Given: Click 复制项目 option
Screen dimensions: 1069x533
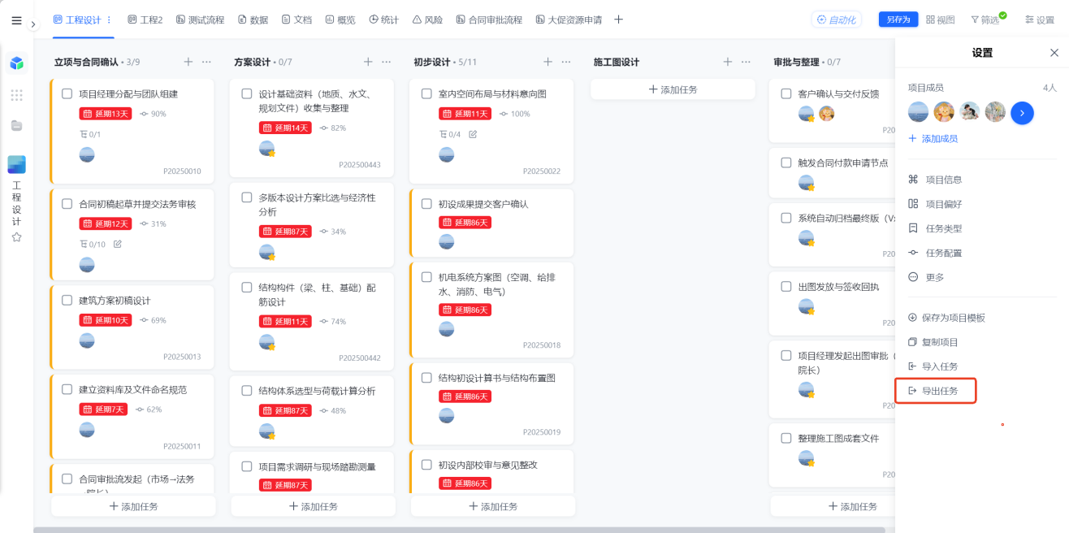Looking at the screenshot, I should [x=933, y=342].
